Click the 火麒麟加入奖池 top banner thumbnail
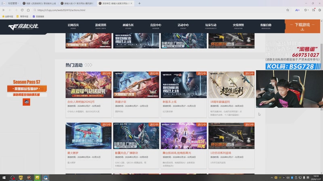 tap(88, 41)
